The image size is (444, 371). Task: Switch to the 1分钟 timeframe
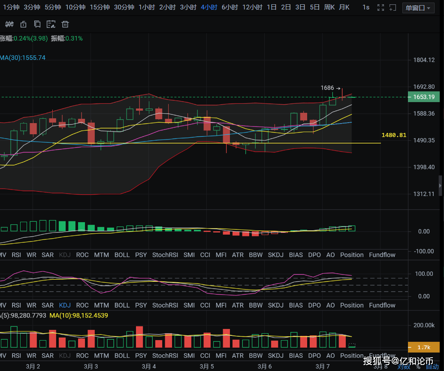[x=11, y=7]
